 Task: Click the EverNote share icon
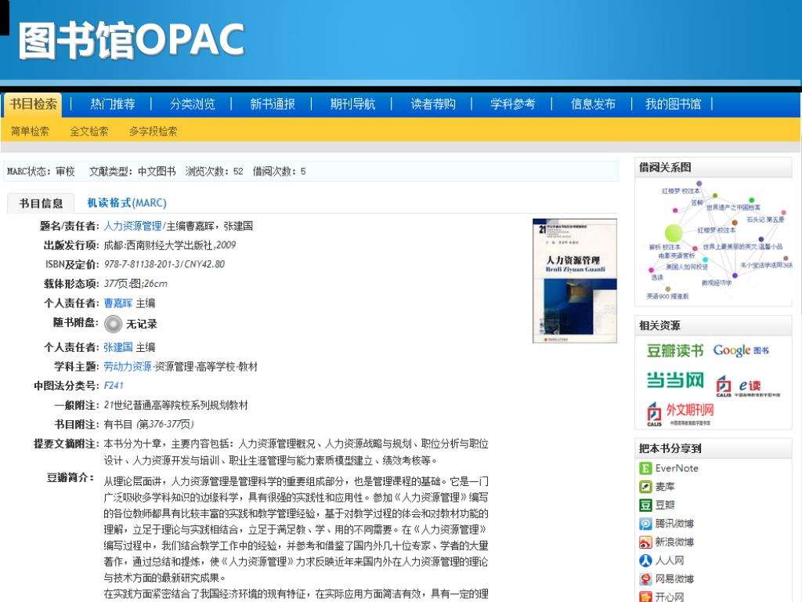click(x=645, y=469)
